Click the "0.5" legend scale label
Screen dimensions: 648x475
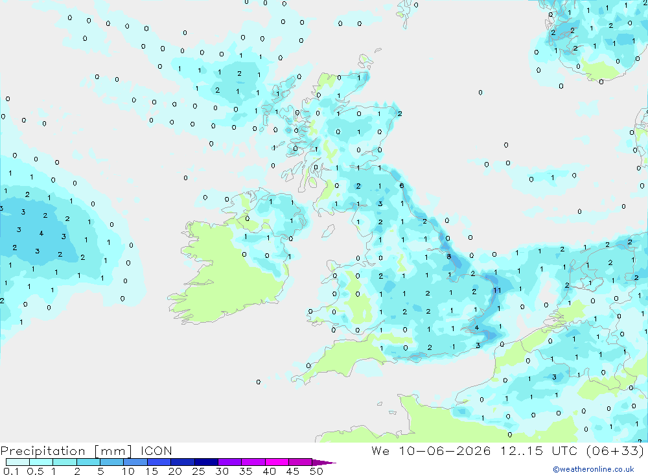click(35, 471)
